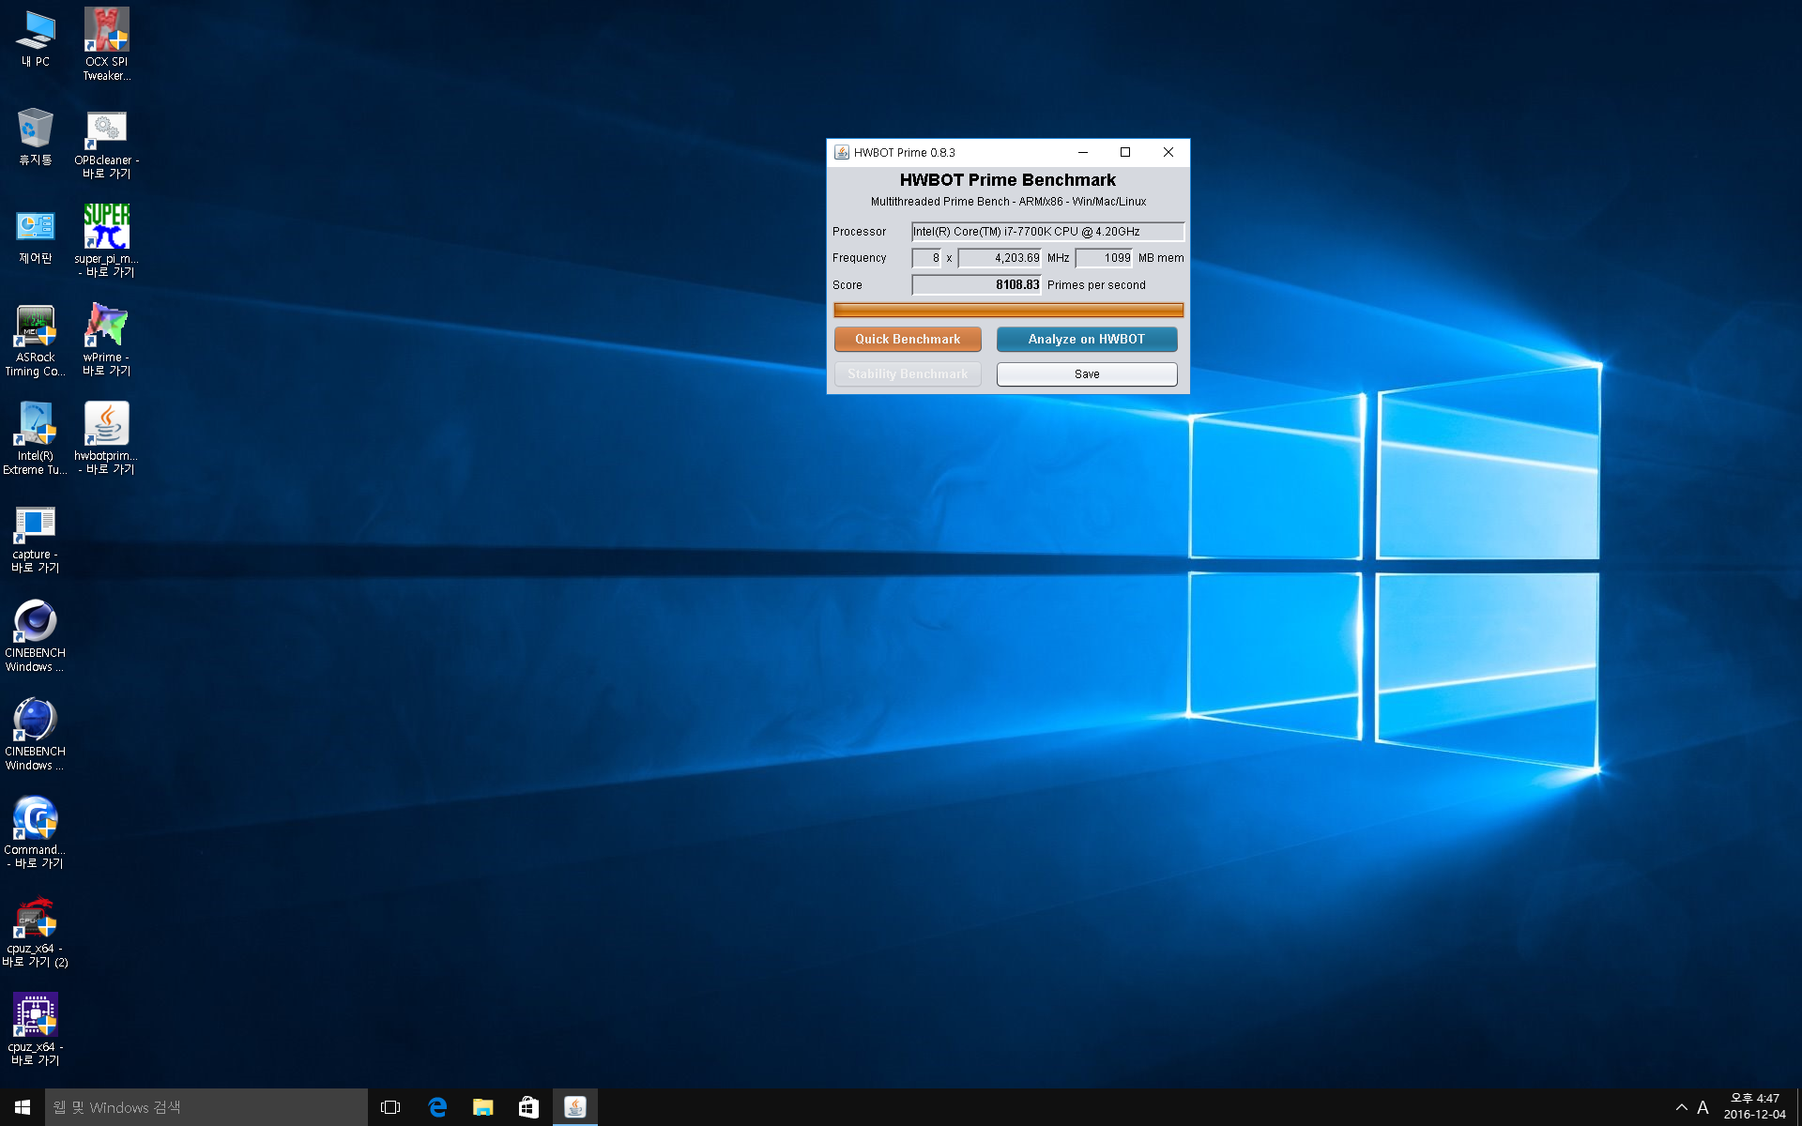The image size is (1802, 1126).
Task: Select the purple cpuz_x64 shortcut icon
Action: point(36,1029)
